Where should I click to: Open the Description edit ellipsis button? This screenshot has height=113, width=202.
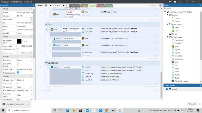[31, 19]
